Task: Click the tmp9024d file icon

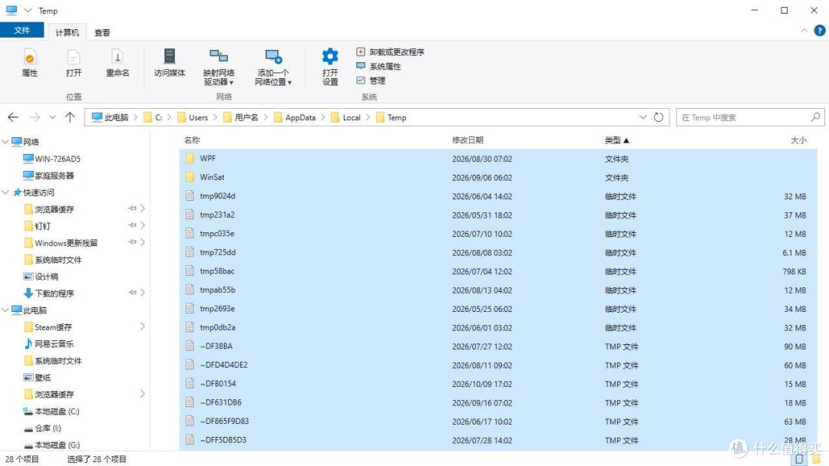Action: point(190,195)
